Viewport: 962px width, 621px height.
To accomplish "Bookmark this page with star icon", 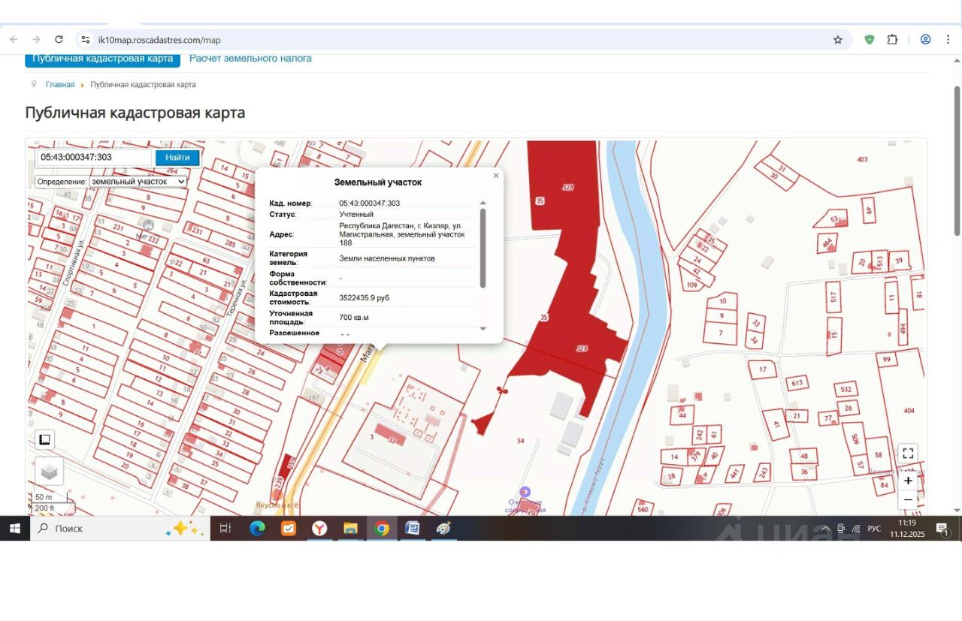I will [838, 40].
